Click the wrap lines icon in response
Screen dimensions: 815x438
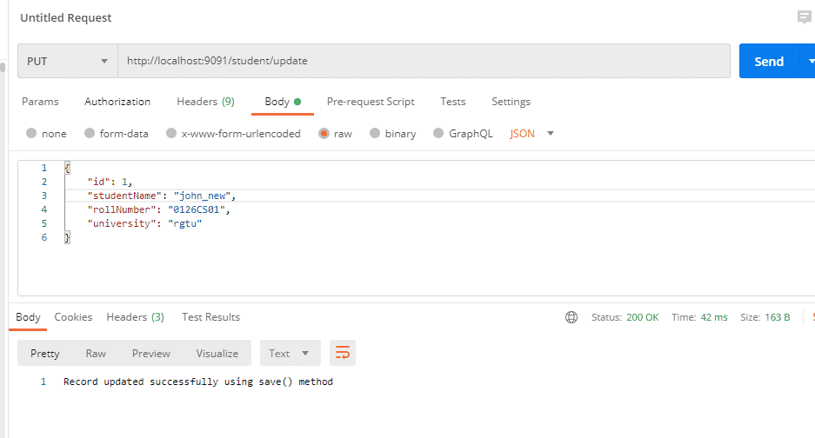343,353
